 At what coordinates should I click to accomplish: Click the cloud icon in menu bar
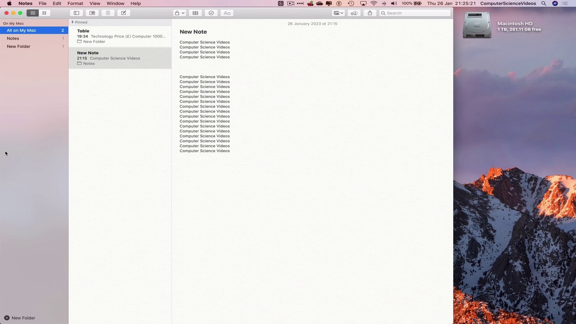pos(319,3)
